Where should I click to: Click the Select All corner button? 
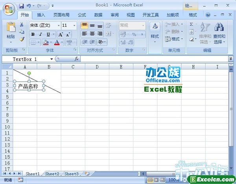click(7, 66)
